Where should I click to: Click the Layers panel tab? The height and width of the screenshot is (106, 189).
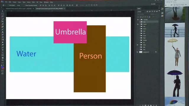tap(139, 9)
